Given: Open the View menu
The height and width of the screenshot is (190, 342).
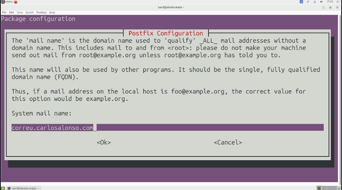Looking at the screenshot, I should point(20,12).
